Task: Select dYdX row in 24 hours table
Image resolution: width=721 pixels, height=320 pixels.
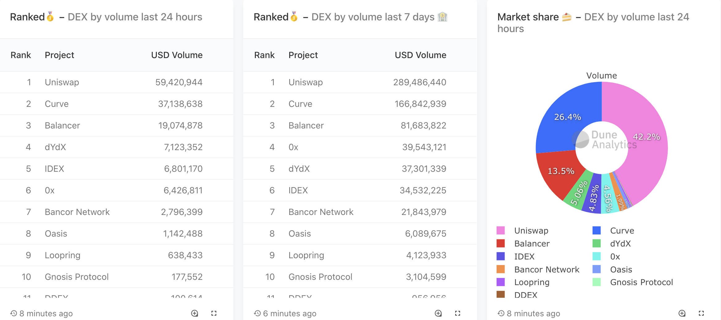Action: [117, 147]
